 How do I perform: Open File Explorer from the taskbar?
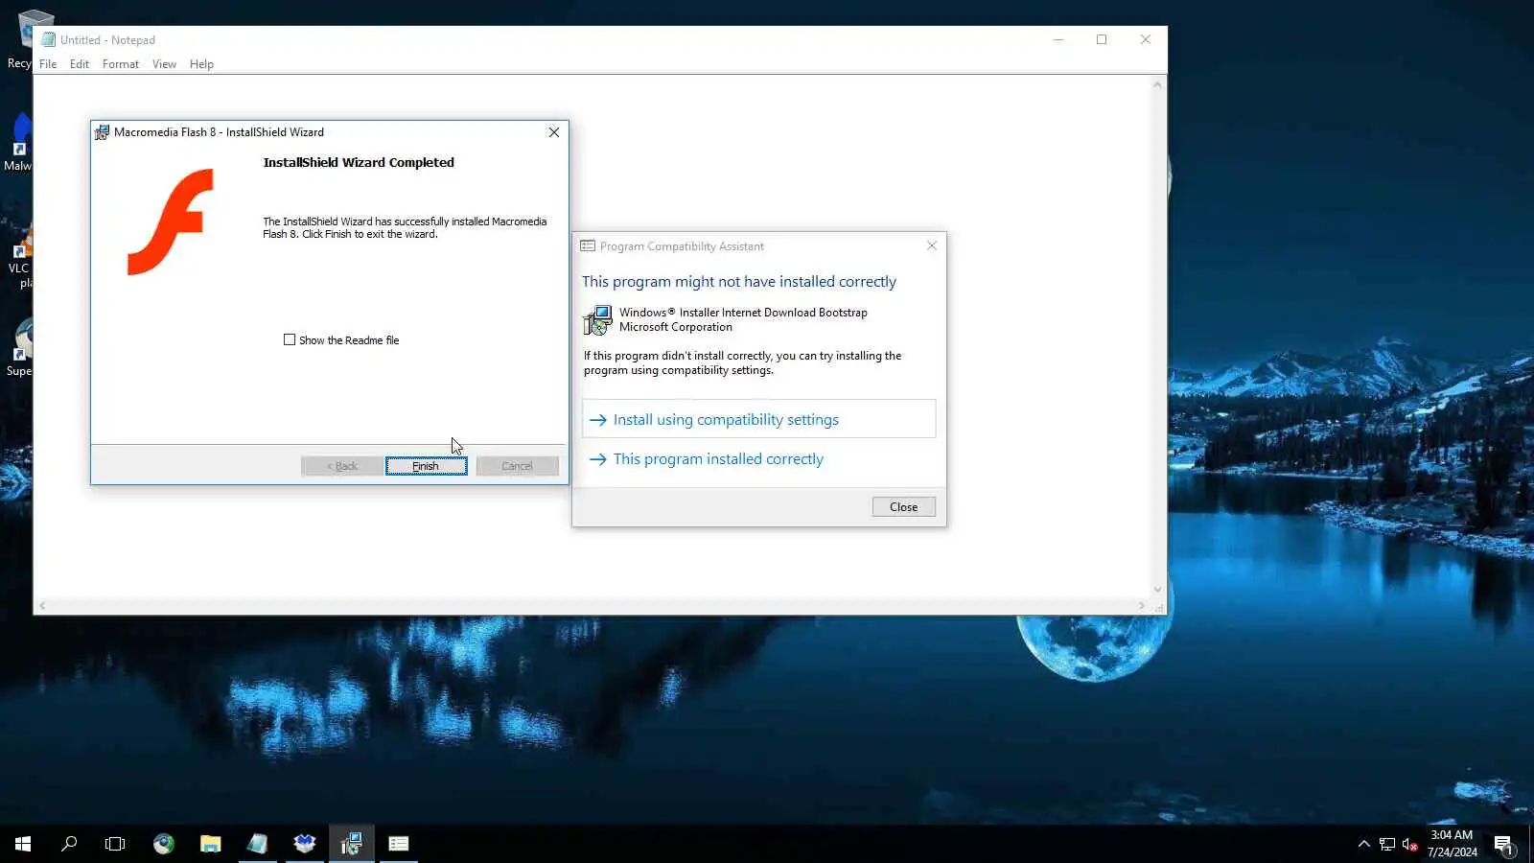pos(211,844)
